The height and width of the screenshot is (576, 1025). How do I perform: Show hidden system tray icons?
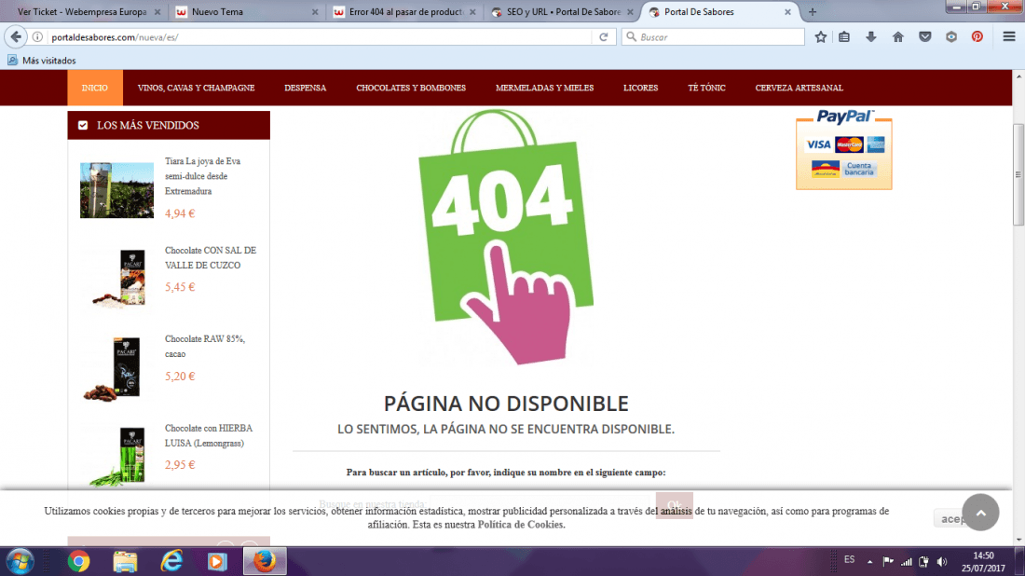pos(870,561)
